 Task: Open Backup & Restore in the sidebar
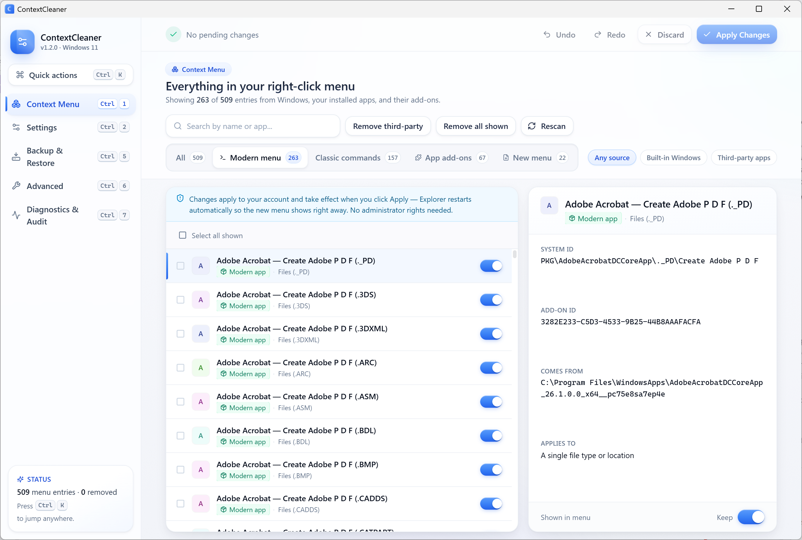[71, 157]
